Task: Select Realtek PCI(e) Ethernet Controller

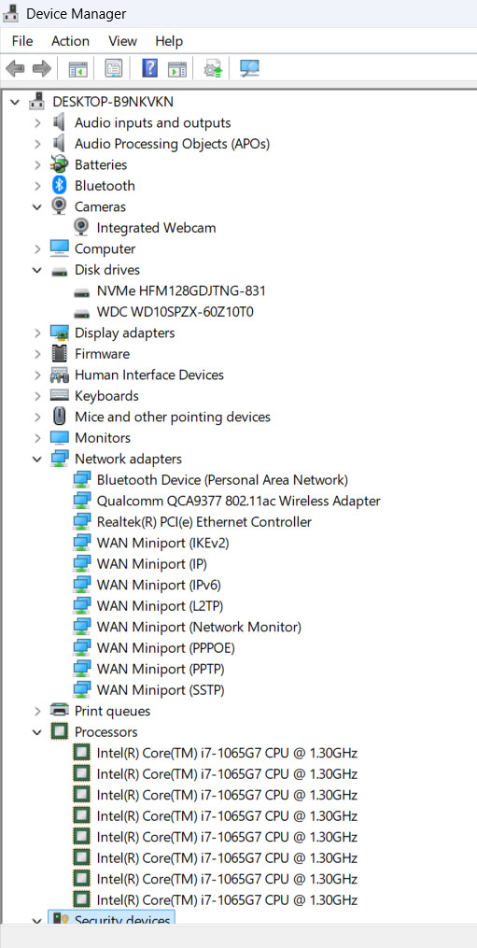Action: tap(204, 522)
